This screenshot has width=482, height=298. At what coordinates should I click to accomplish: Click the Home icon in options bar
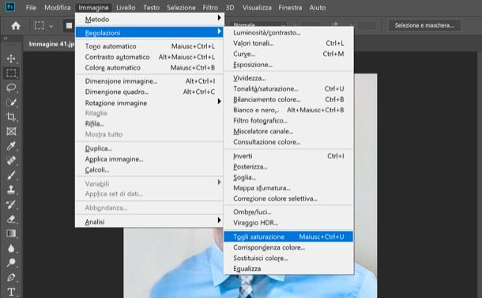click(x=16, y=25)
